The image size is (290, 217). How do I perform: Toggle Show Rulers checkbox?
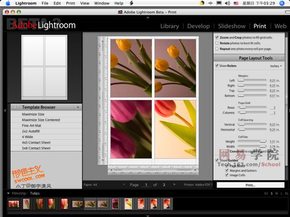coord(217,66)
